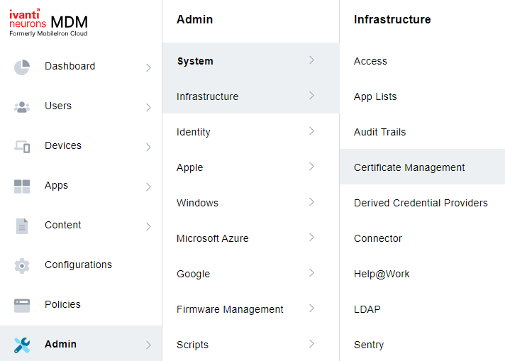Click the Policies card icon
This screenshot has width=505, height=361.
point(22,305)
